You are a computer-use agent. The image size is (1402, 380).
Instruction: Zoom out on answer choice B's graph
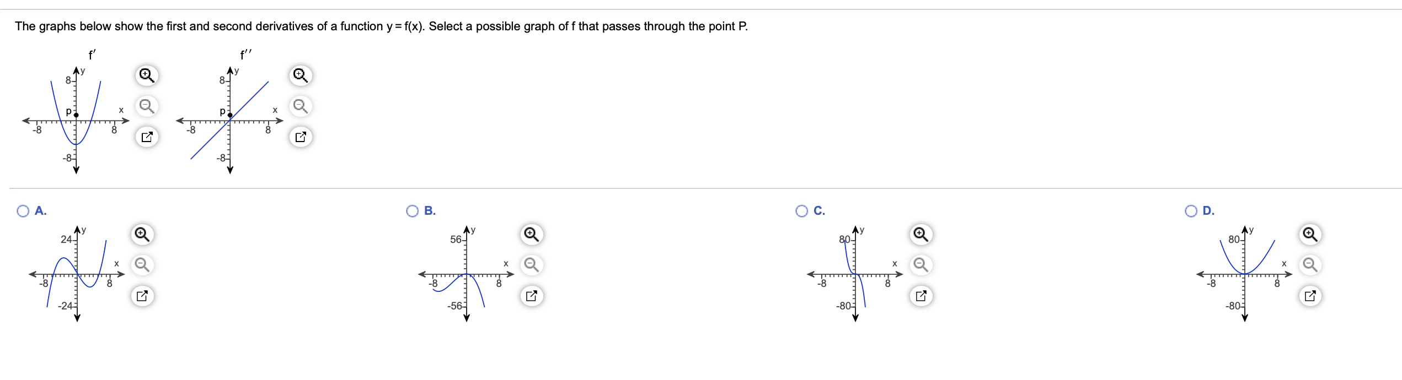(x=530, y=265)
